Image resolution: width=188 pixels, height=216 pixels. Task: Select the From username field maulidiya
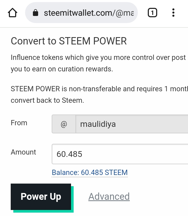pos(132,124)
